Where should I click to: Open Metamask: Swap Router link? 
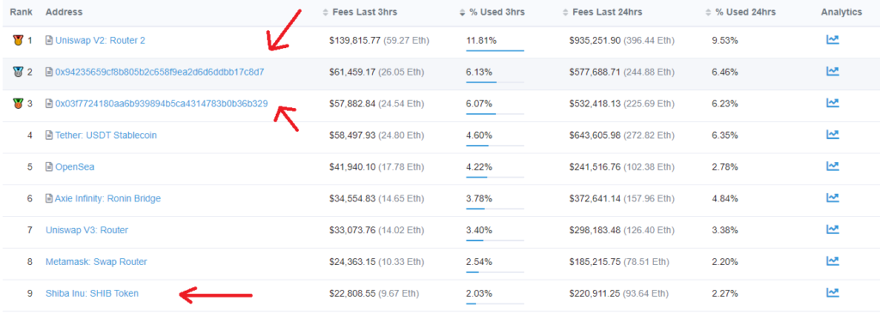tap(96, 262)
